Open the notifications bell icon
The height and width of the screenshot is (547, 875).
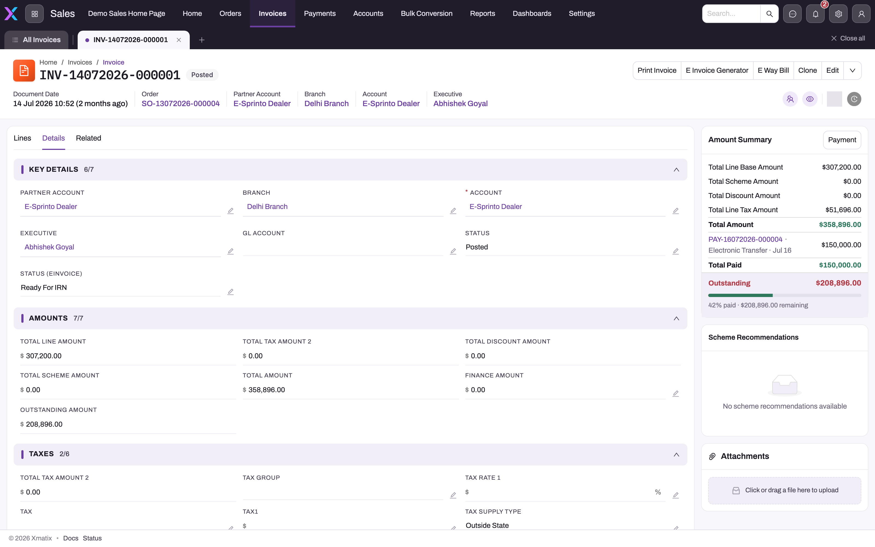coord(815,14)
